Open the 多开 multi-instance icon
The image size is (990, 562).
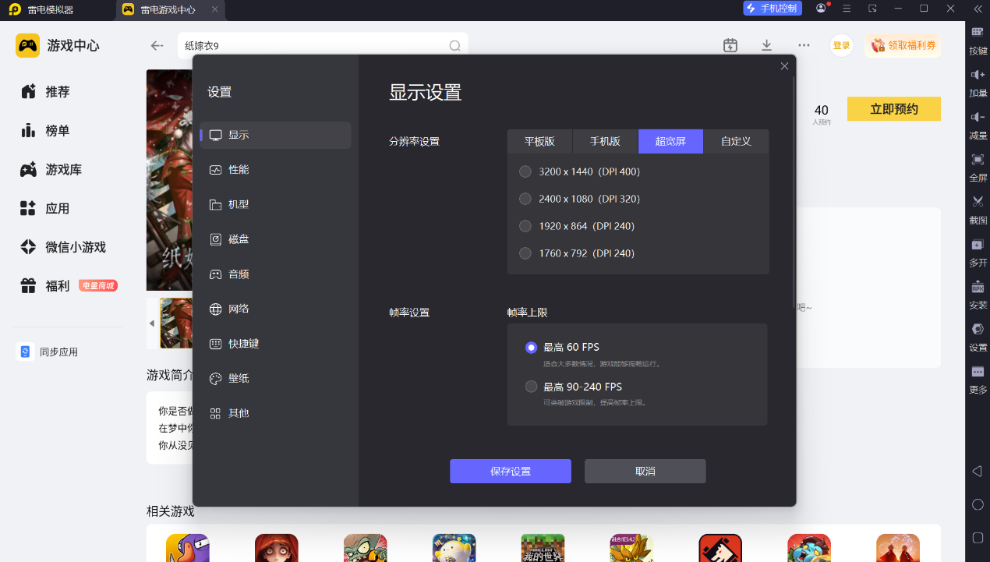[x=978, y=251]
